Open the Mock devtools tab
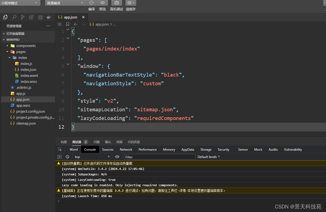Viewport: 326px width, 212px height. (258, 150)
